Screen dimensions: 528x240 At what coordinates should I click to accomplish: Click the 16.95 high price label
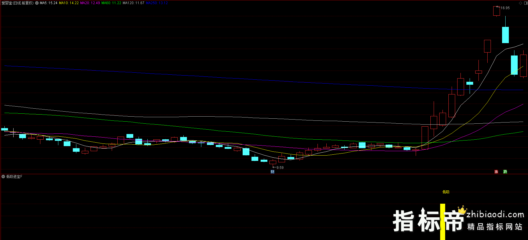point(505,8)
